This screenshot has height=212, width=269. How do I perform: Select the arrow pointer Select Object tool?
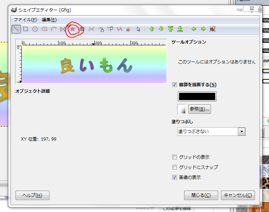tap(138, 29)
